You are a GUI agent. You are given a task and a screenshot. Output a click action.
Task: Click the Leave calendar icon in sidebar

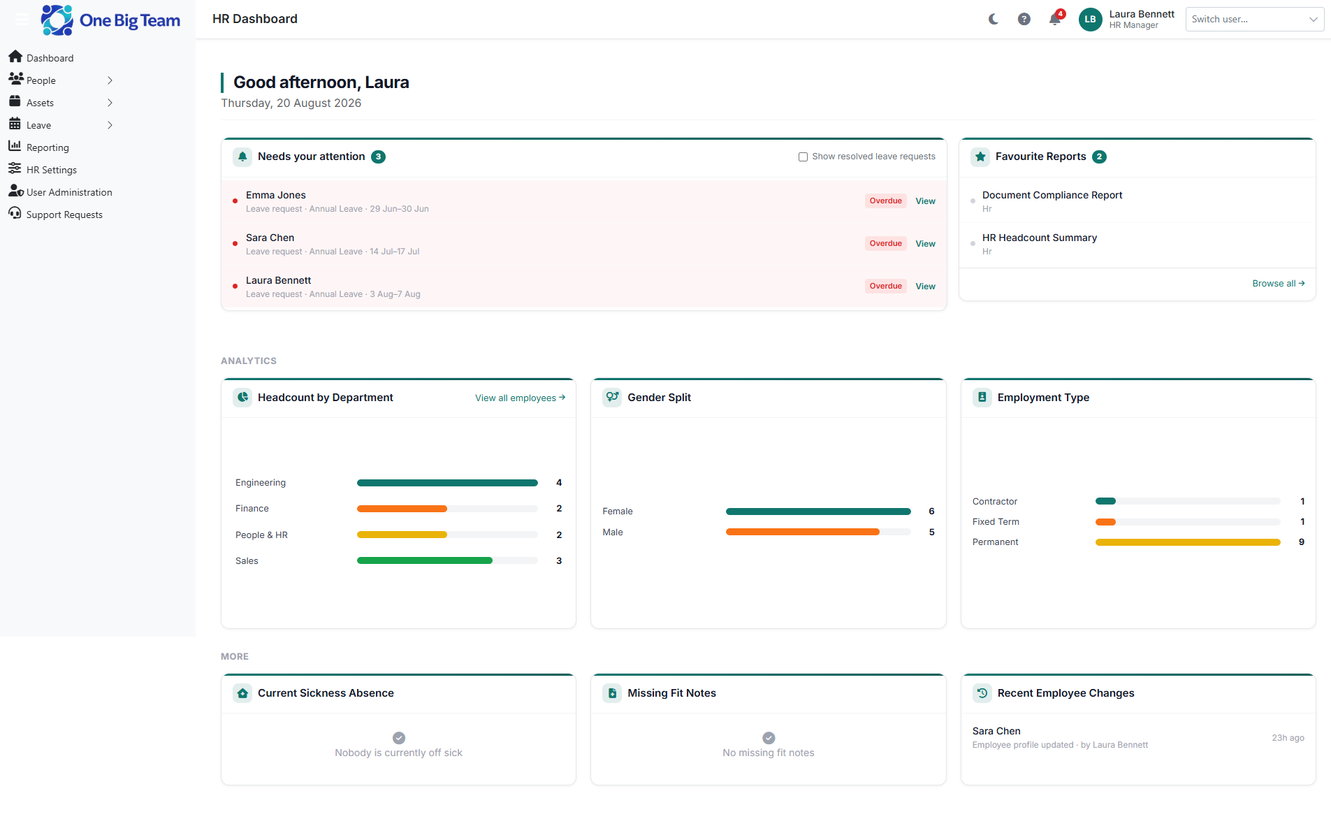click(x=15, y=124)
